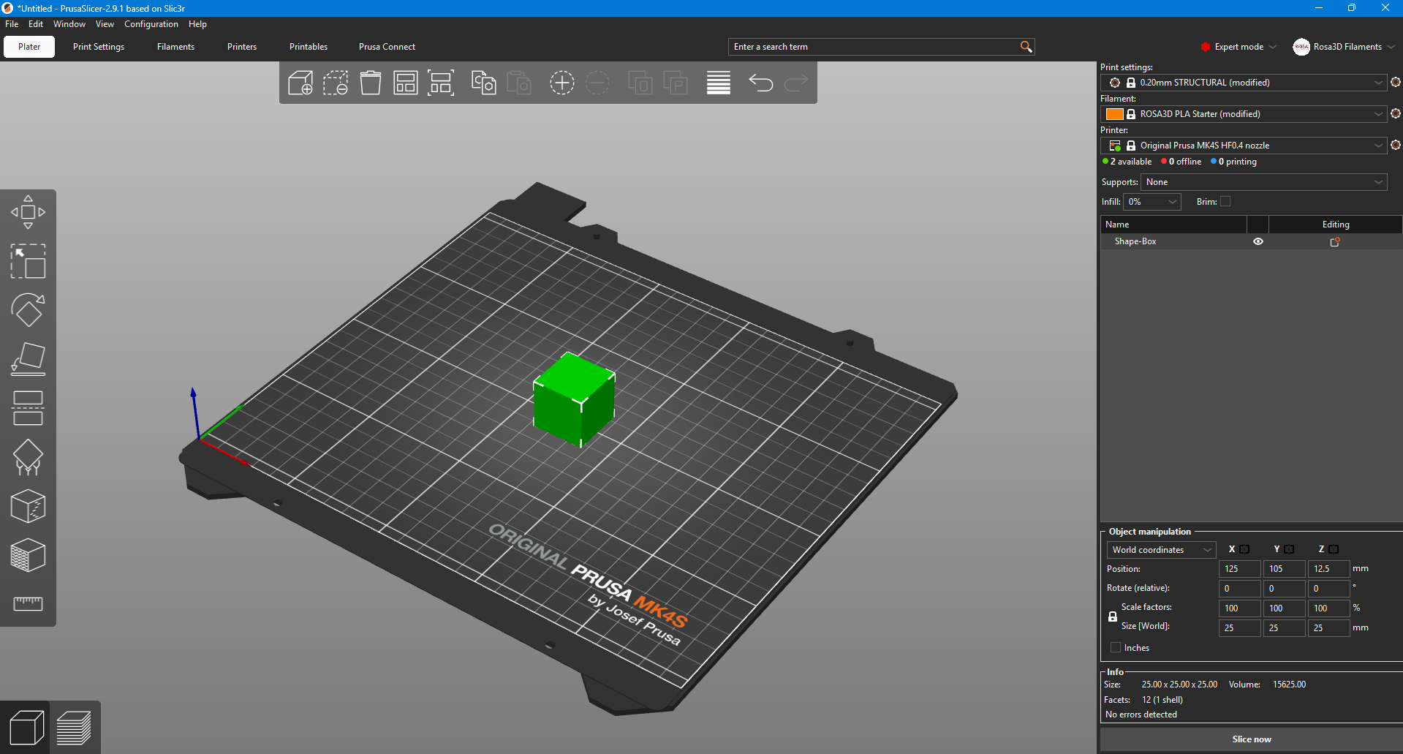Open the View menu
The height and width of the screenshot is (754, 1403).
tap(105, 24)
